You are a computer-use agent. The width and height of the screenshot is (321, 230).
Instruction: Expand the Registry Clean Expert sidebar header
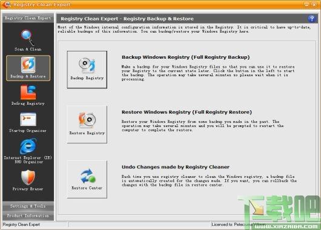click(28, 18)
